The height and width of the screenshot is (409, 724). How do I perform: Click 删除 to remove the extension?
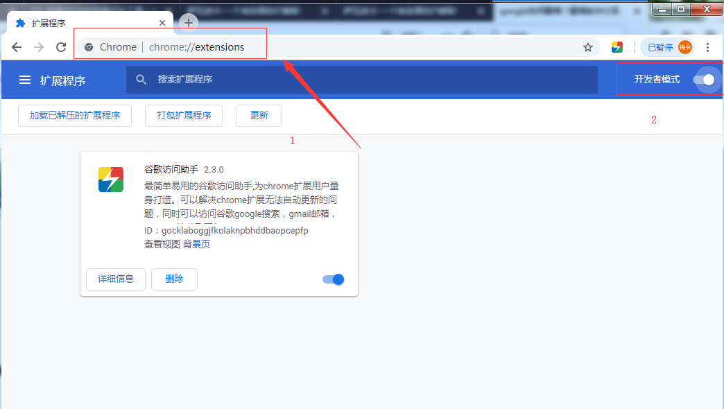coord(175,279)
